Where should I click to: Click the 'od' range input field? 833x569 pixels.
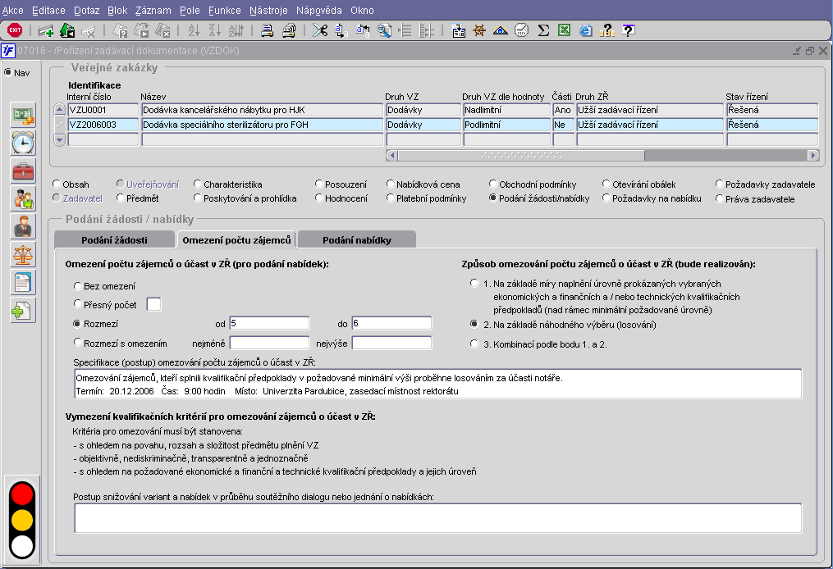pos(268,323)
